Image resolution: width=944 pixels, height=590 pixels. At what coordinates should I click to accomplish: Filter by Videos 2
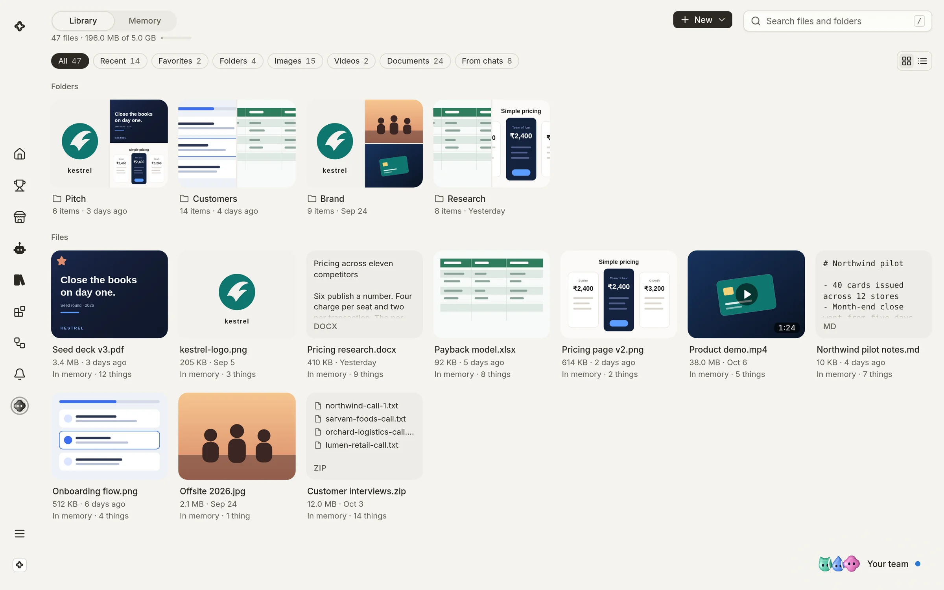(x=351, y=61)
